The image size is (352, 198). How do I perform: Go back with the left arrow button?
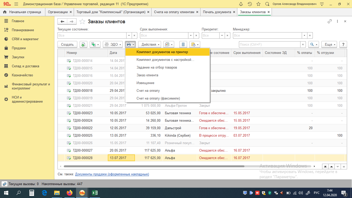click(62, 22)
